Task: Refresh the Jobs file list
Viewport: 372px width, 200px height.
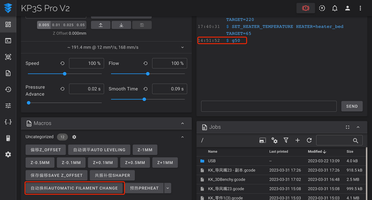Action: click(309, 140)
